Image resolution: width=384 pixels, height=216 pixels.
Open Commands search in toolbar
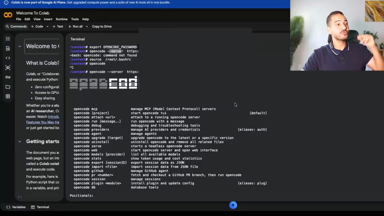16,26
